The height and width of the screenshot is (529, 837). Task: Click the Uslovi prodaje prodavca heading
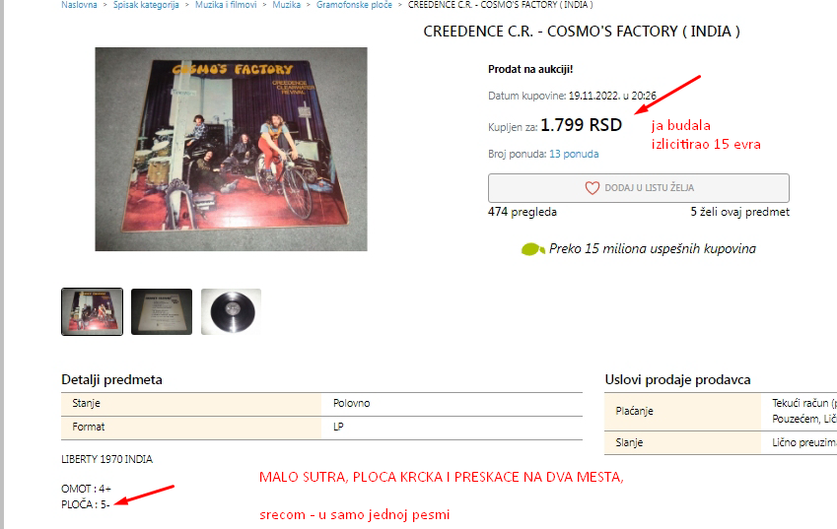point(677,379)
